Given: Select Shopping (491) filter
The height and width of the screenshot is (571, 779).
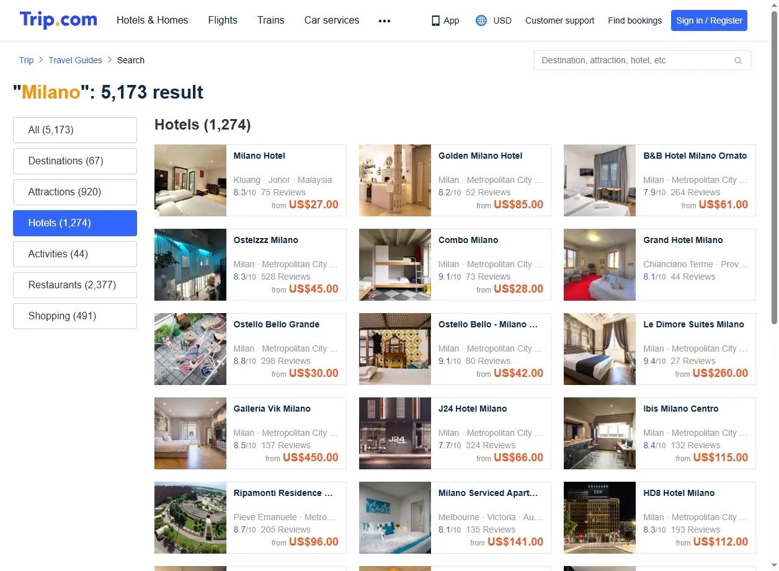Looking at the screenshot, I should [x=75, y=316].
